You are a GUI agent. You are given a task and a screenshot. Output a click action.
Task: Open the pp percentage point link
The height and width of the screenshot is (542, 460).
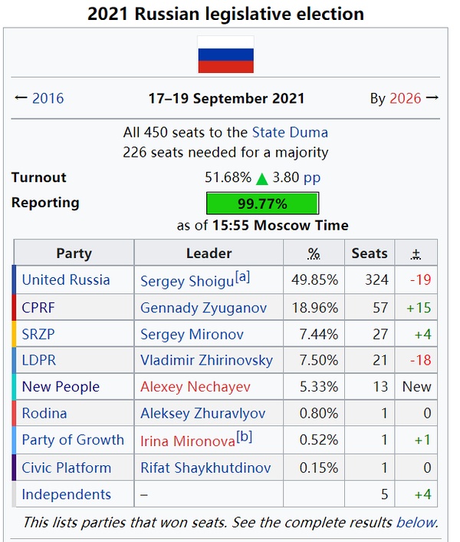point(311,177)
